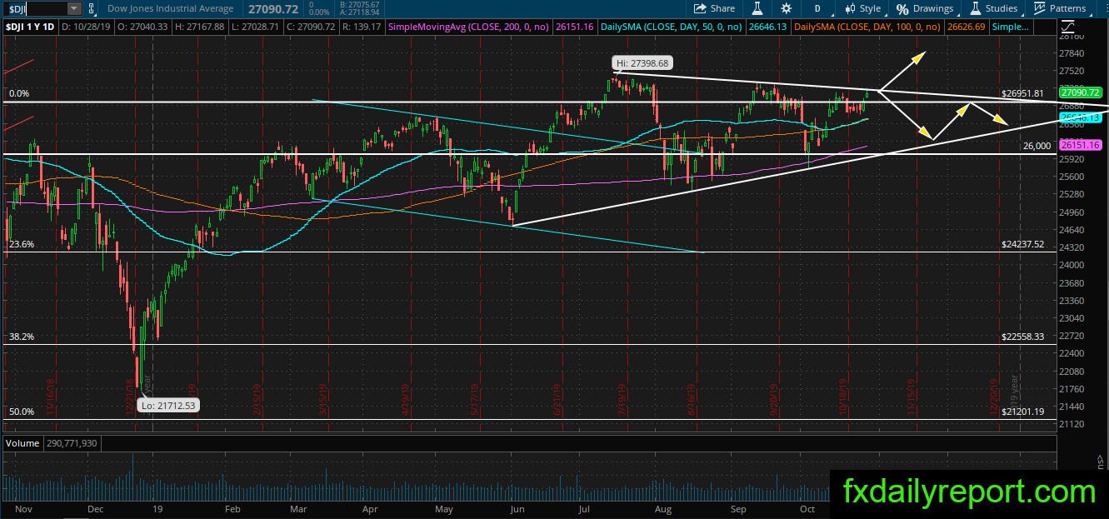The image size is (1109, 519).
Task: Open the Share menu
Action: point(715,8)
